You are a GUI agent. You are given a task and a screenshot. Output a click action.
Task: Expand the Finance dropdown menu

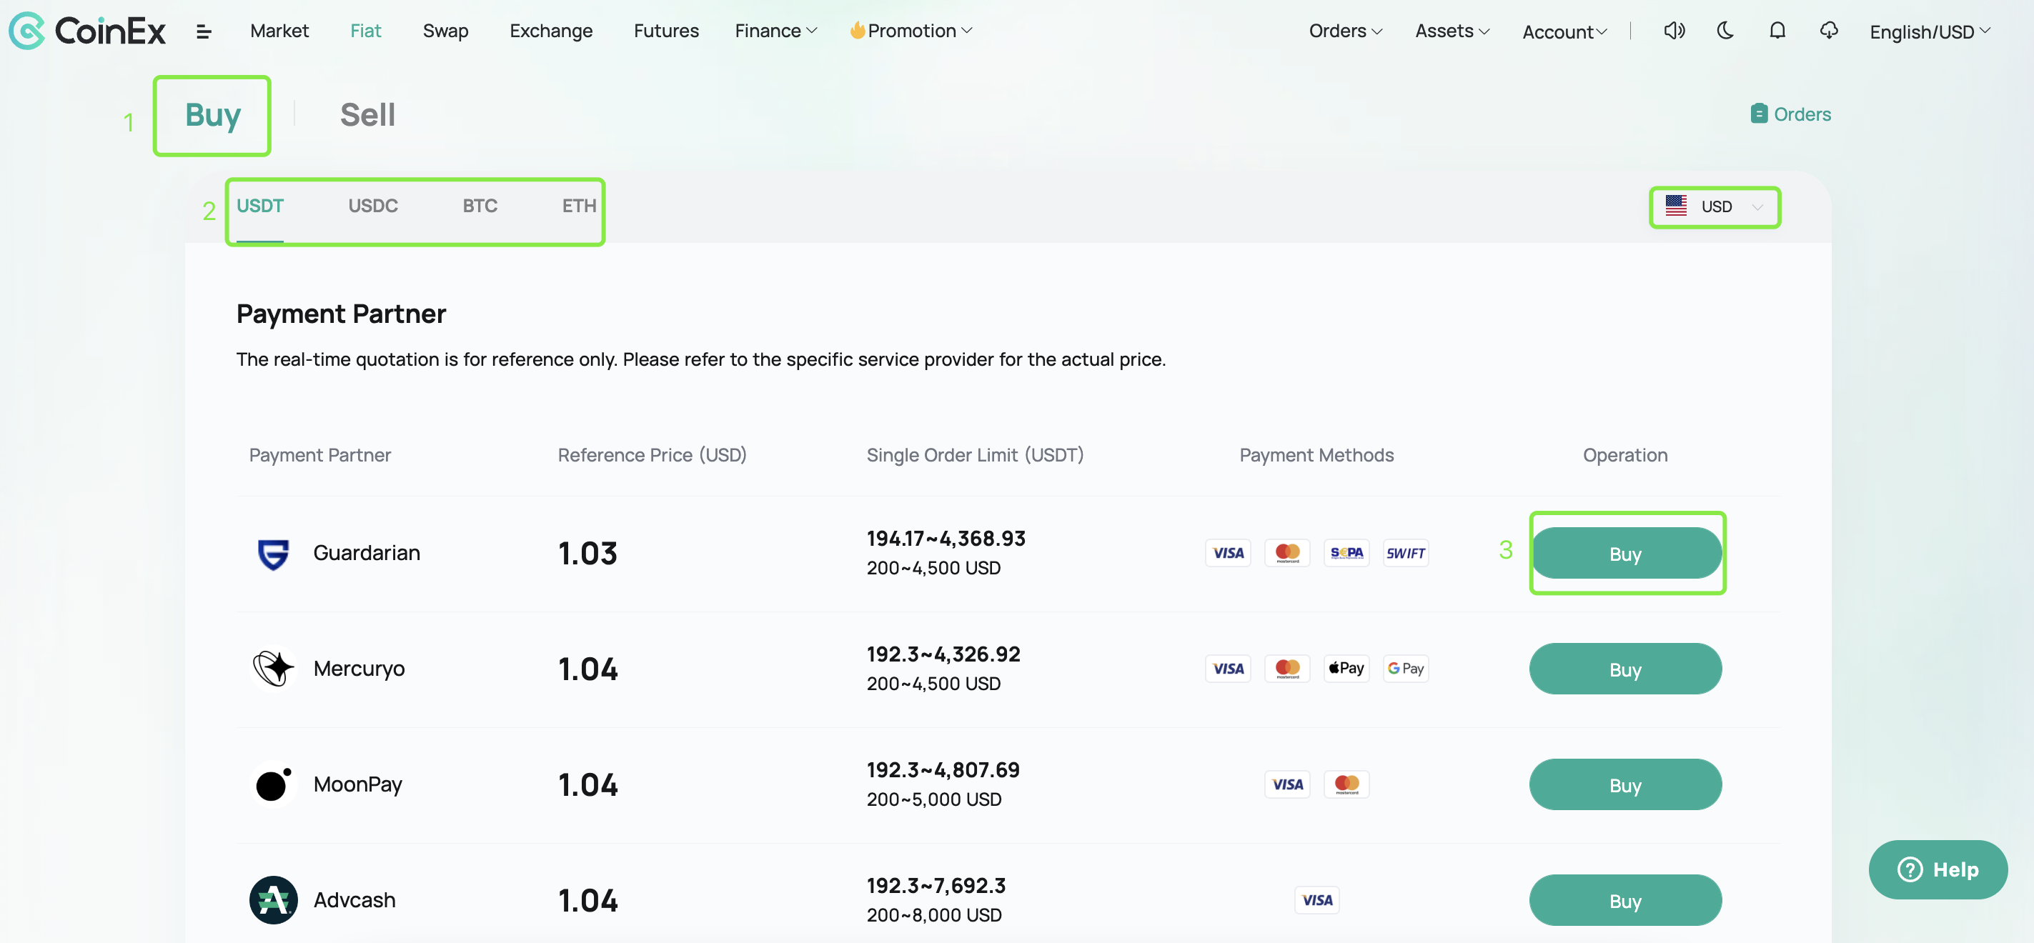775,31
